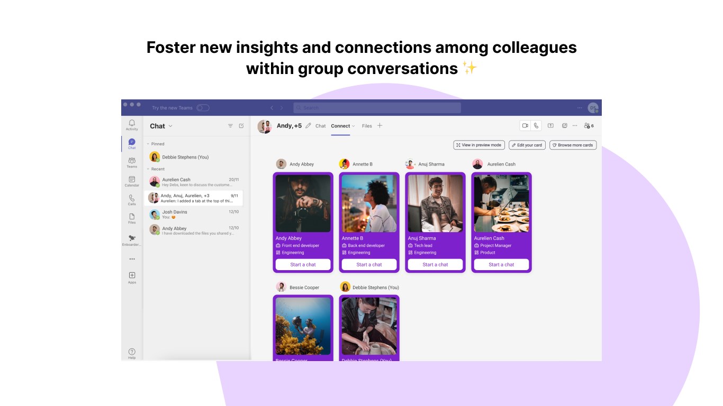Share your screen in the chat
723x406 pixels.
tap(550, 126)
